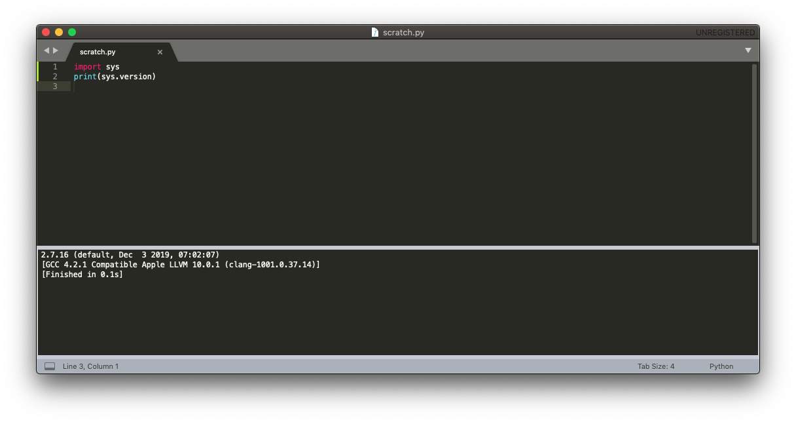Switch to the scratch.py tab
This screenshot has height=422, width=796.
click(x=98, y=52)
